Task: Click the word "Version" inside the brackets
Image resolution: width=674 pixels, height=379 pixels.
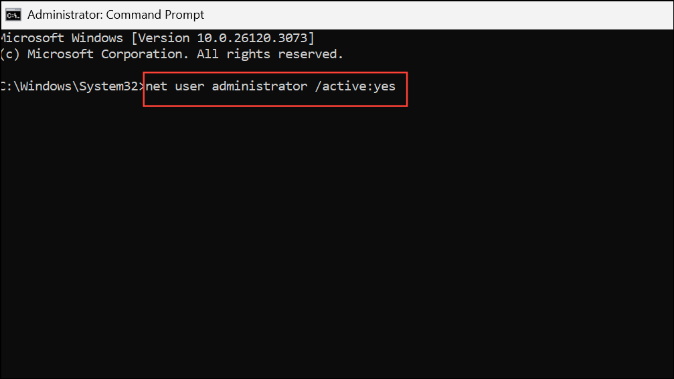Action: 163,38
